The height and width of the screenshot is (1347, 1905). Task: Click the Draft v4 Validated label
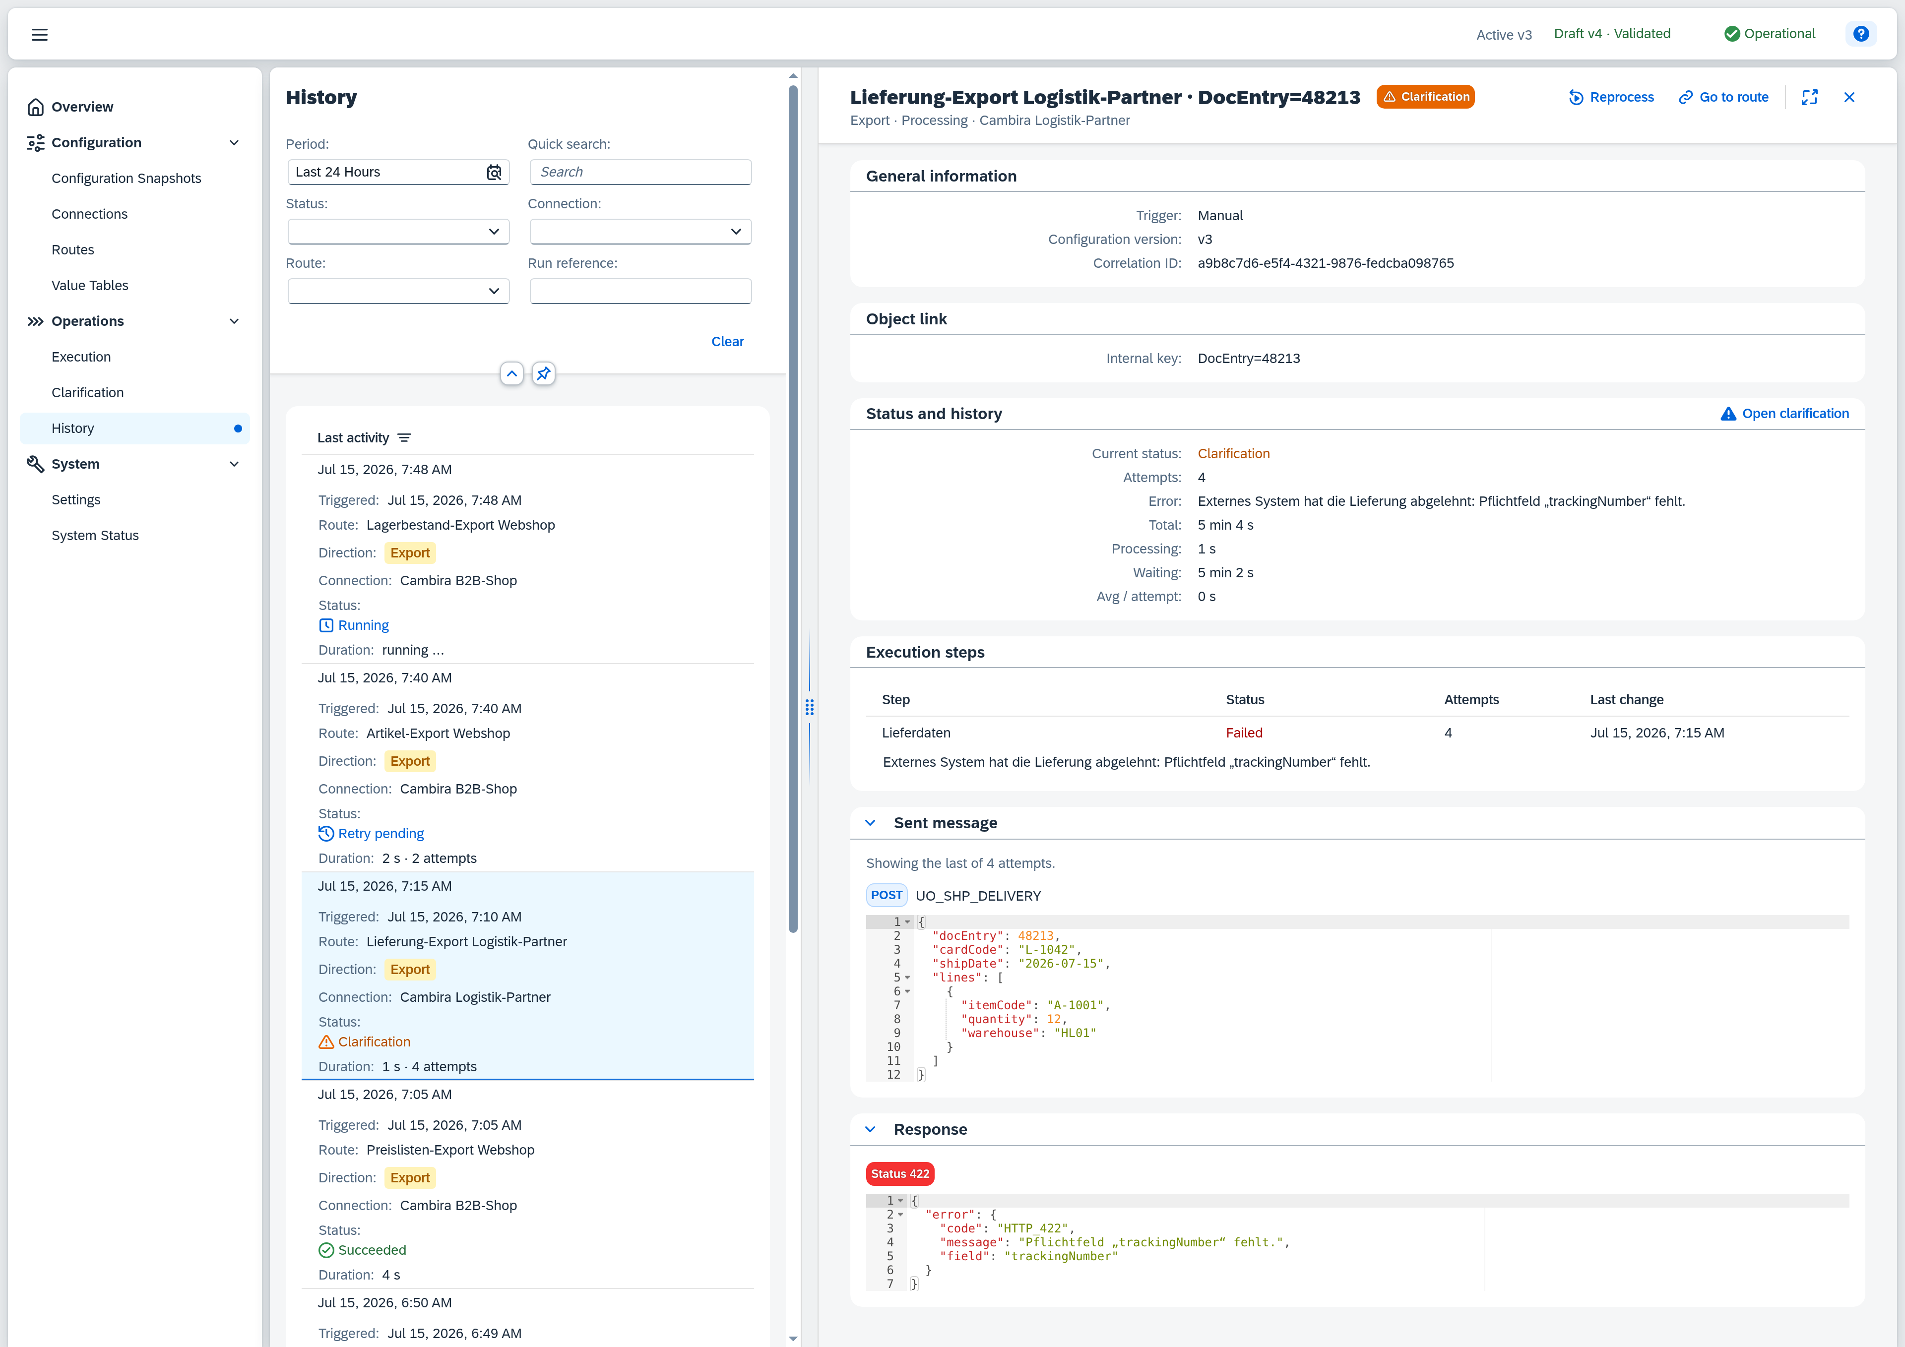1612,34
